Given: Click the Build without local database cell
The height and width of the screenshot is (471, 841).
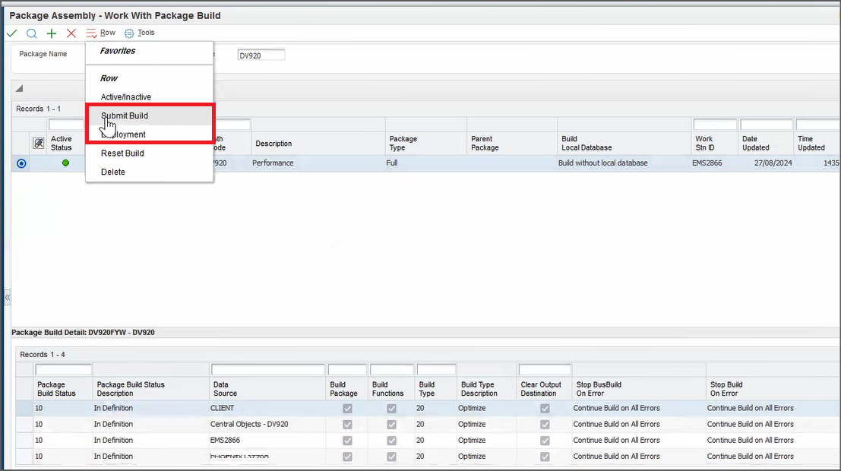Looking at the screenshot, I should 603,163.
